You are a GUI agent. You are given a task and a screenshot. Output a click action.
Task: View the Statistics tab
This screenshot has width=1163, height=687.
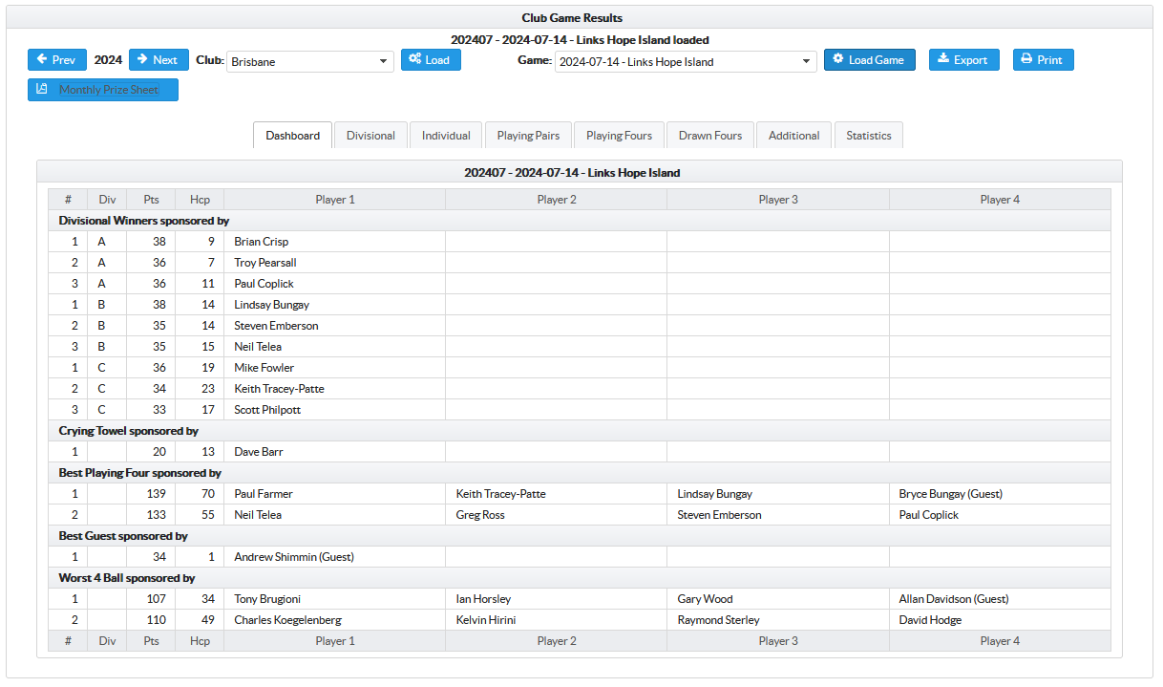868,136
